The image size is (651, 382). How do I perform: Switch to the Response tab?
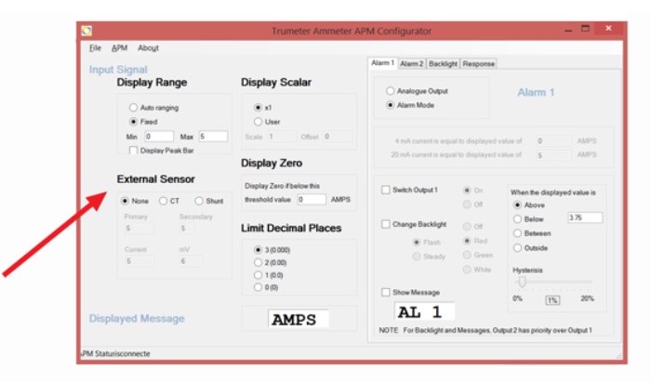[x=478, y=64]
